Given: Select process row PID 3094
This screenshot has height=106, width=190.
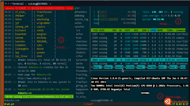Looking at the screenshot, I should pos(139,41).
